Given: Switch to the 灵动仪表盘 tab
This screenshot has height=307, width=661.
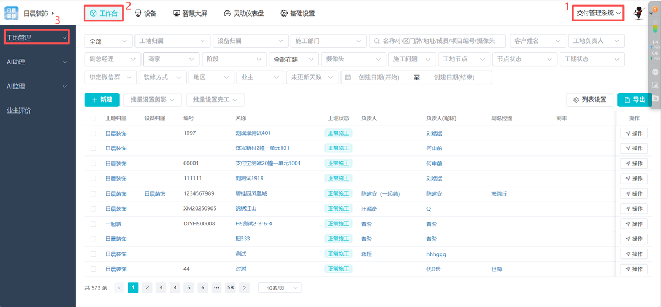Looking at the screenshot, I should pos(243,13).
